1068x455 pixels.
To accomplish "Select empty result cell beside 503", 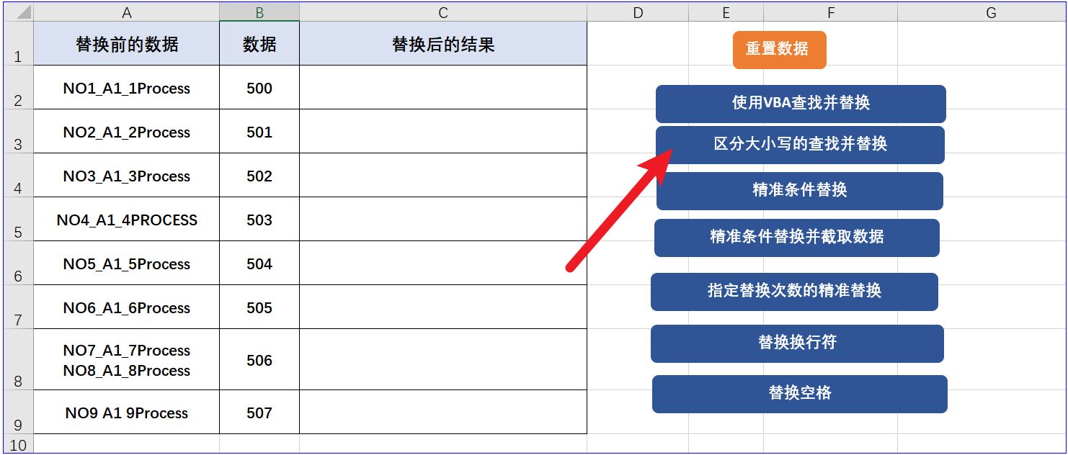I will point(443,220).
